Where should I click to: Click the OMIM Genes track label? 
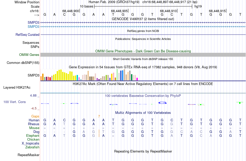[29, 55]
